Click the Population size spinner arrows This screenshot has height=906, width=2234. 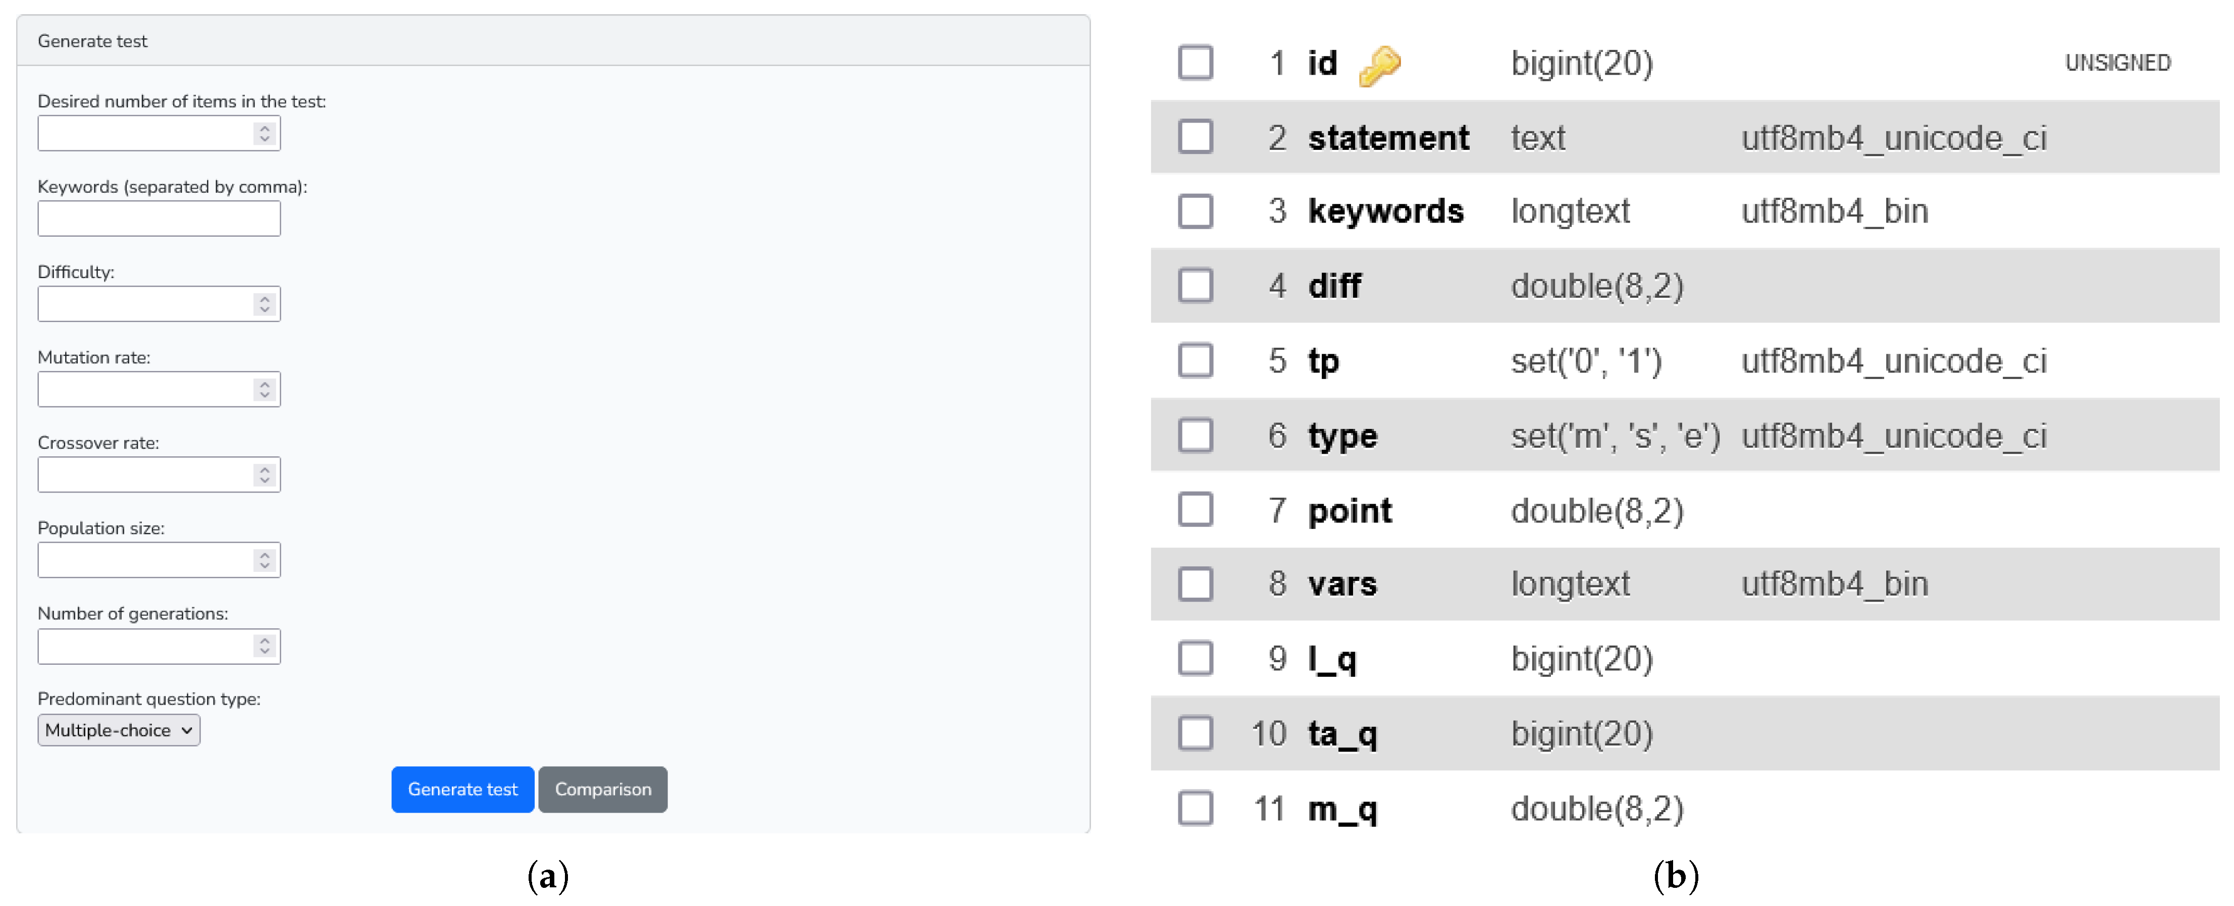coord(265,560)
